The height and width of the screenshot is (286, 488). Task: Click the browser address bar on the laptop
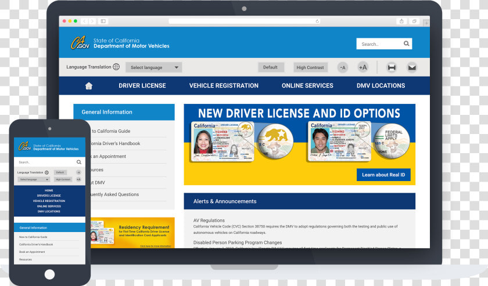tap(245, 21)
